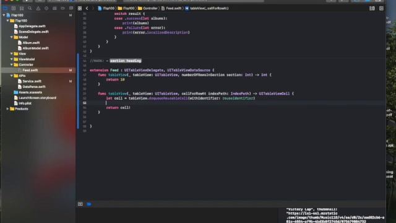The image size is (396, 223).
Task: Click Controller in the jump bar
Action: (148, 8)
